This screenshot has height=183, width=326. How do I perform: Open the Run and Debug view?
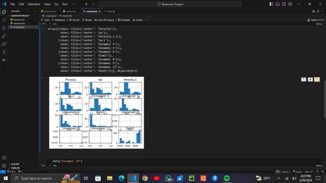[x=4, y=36]
